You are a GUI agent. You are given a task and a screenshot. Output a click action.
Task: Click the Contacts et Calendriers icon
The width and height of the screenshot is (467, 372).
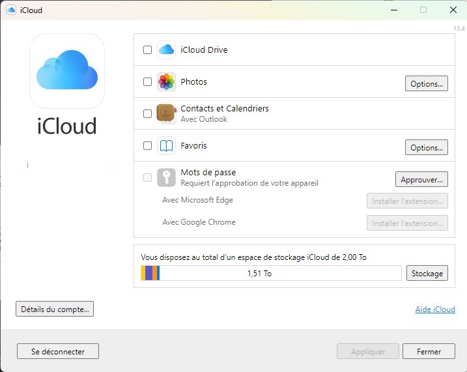coord(166,113)
